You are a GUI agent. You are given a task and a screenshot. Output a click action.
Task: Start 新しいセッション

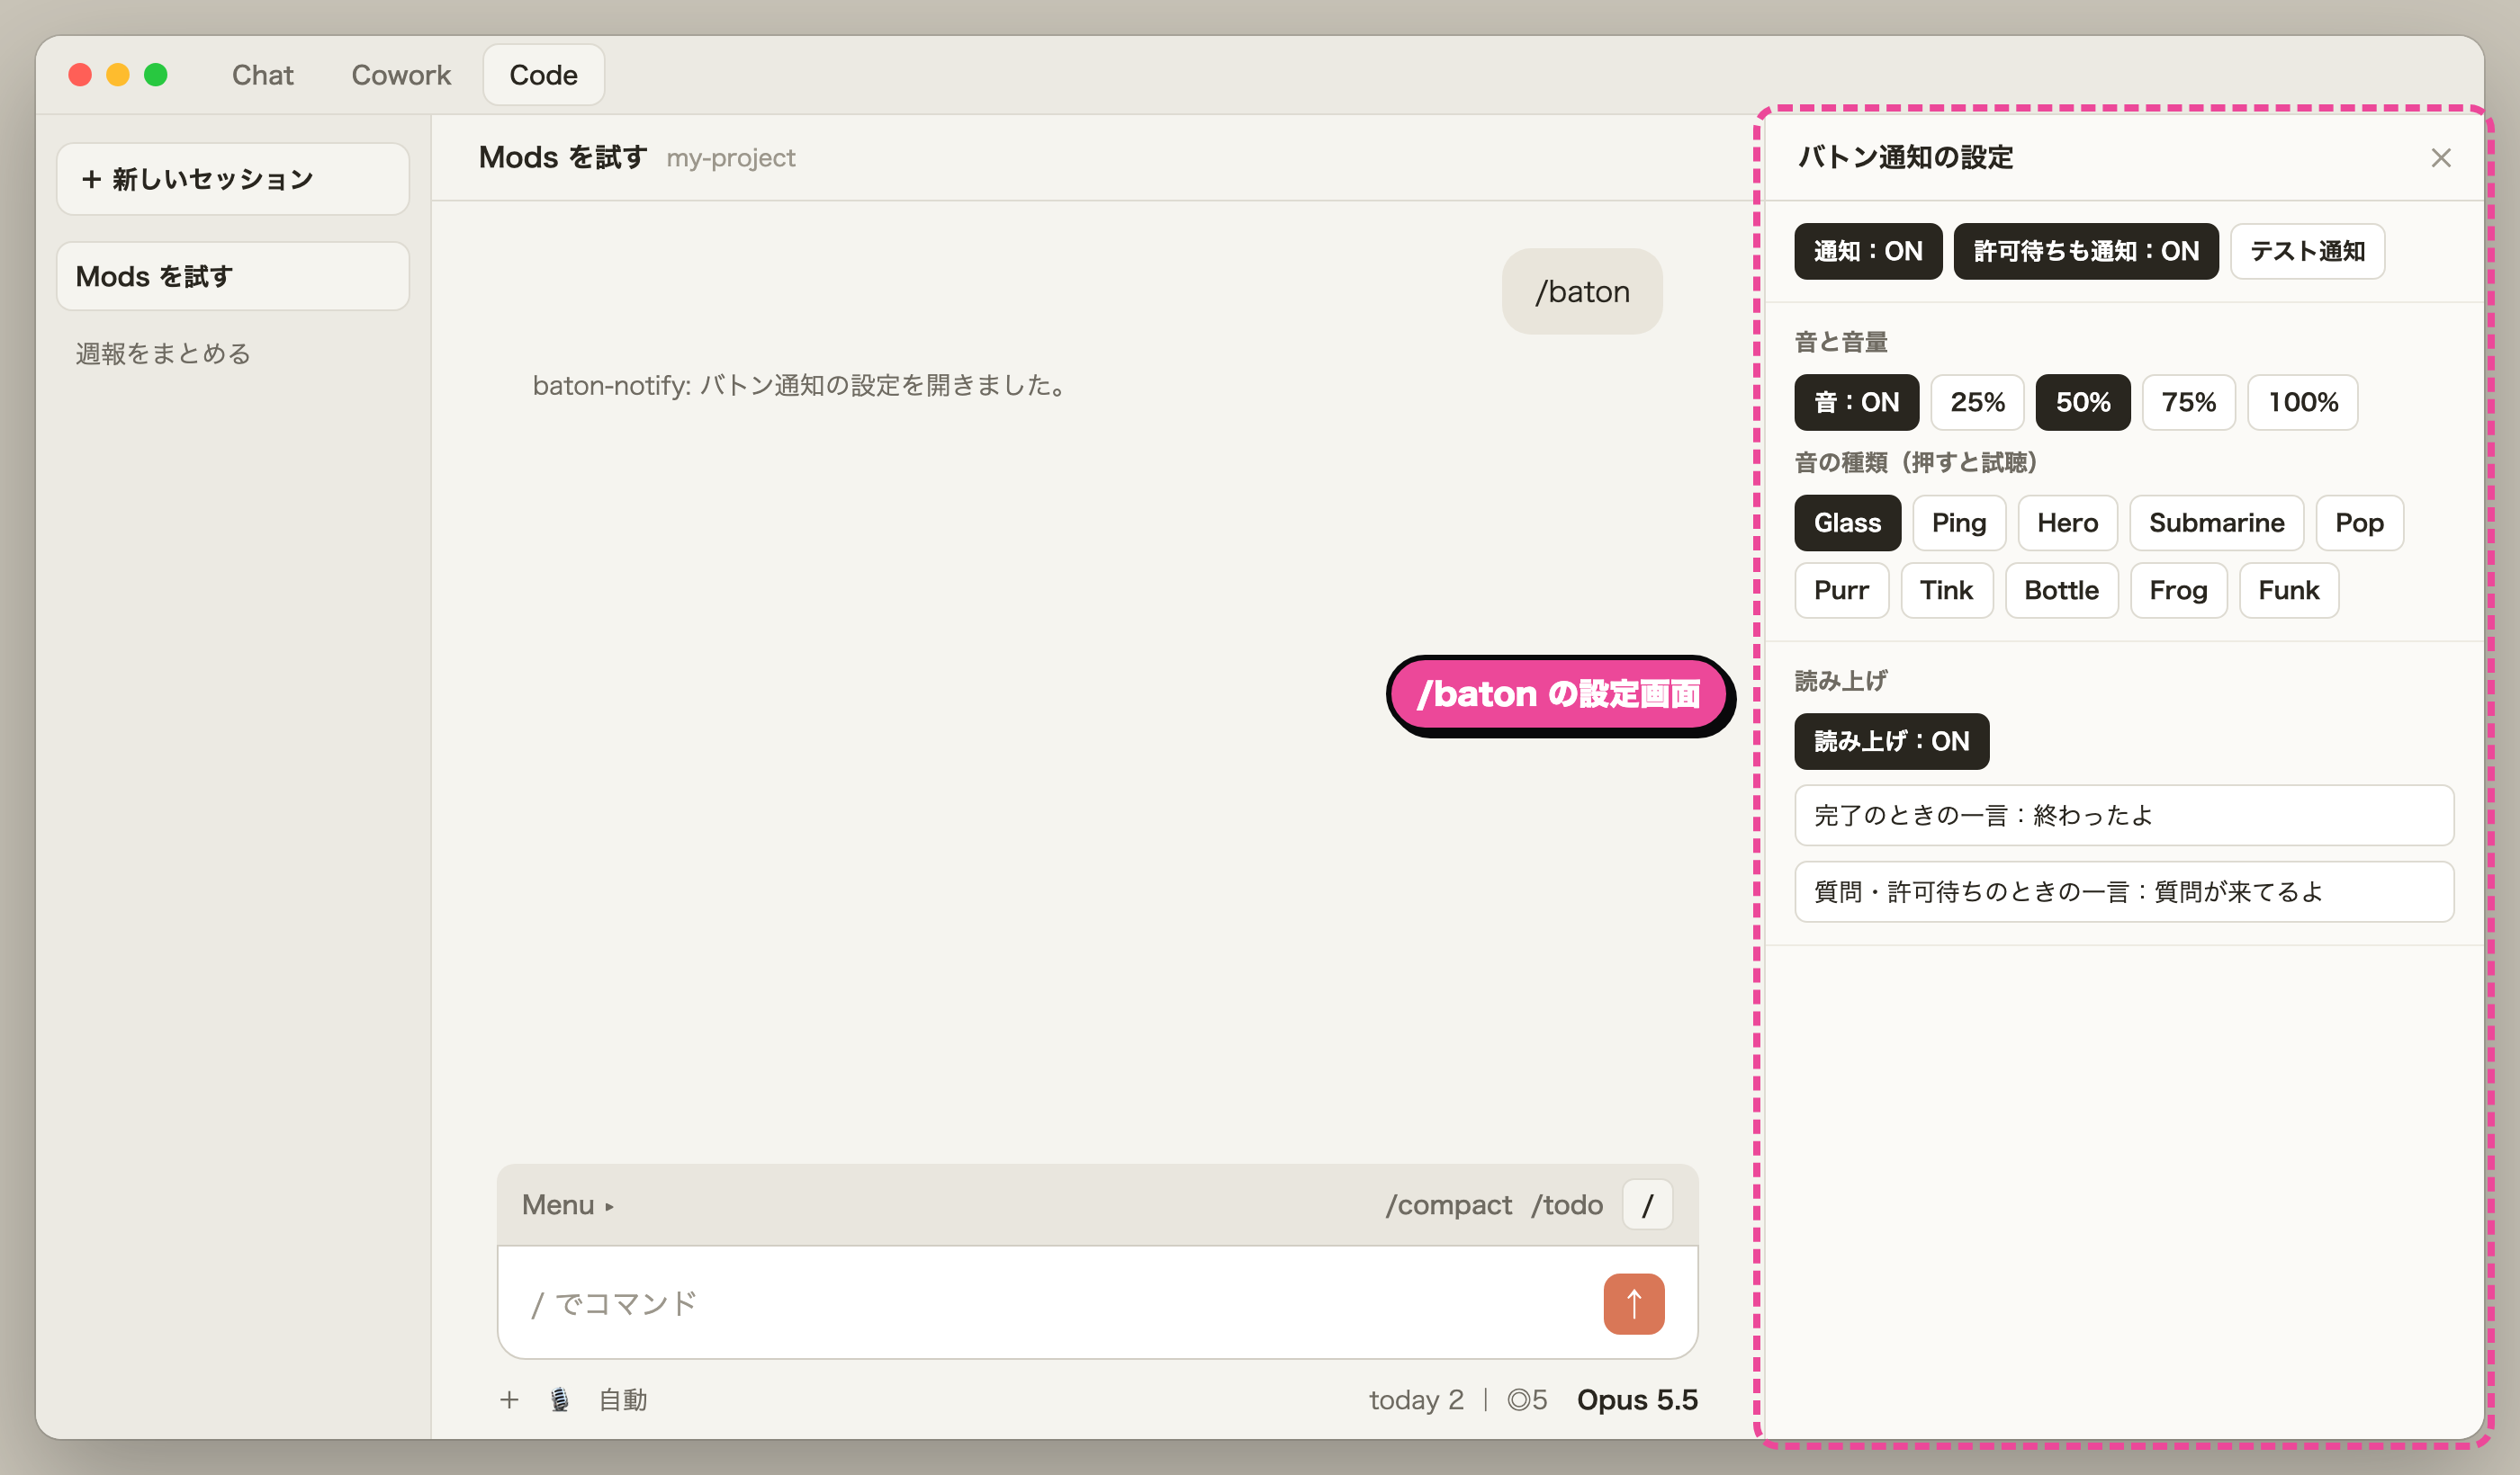pos(232,178)
